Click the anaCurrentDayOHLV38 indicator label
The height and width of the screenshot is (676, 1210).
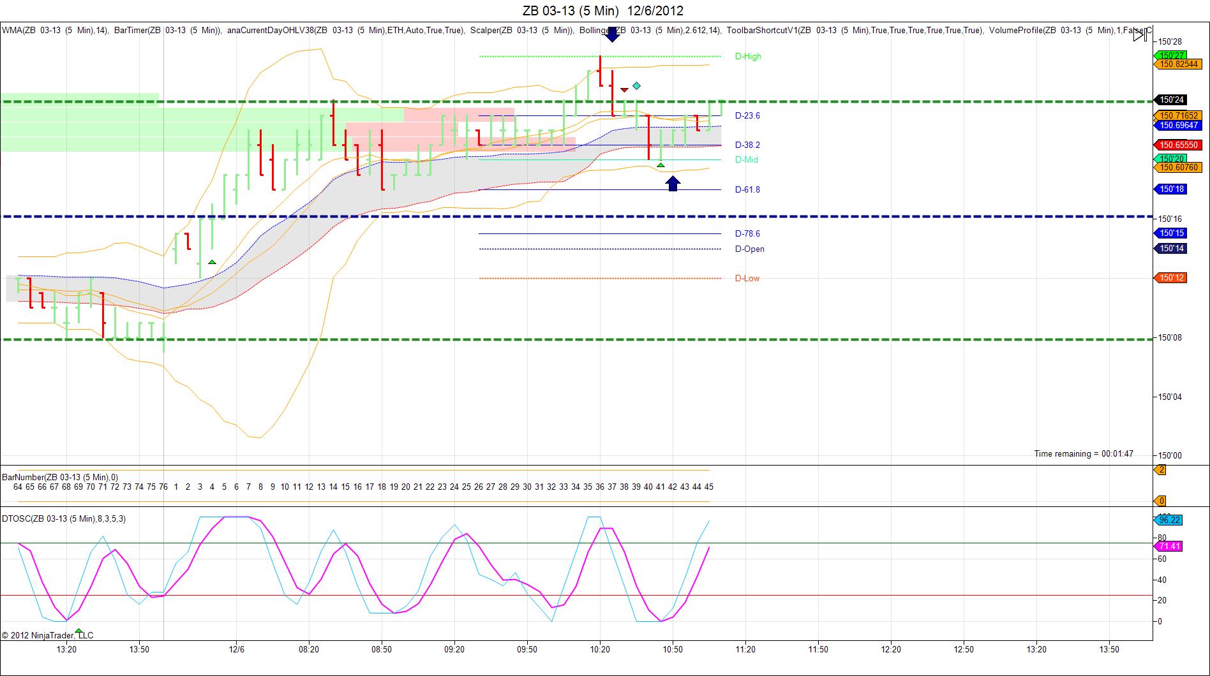click(x=346, y=30)
